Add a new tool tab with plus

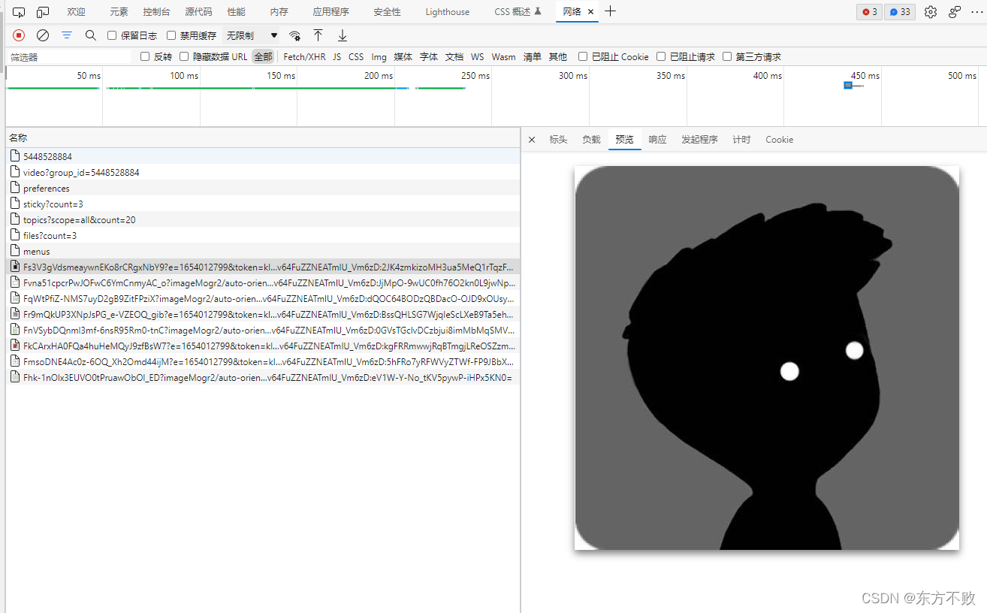coord(611,11)
